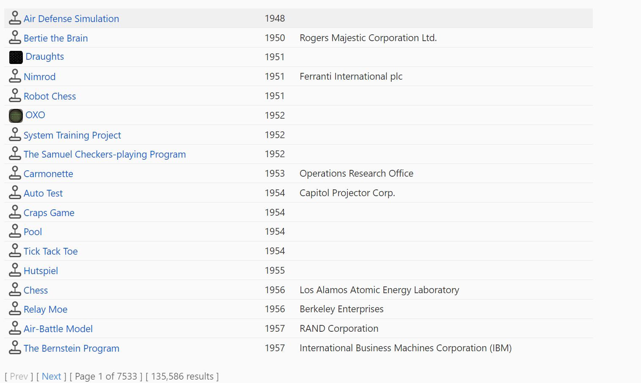Click the joystick icon beside The Bernstein Program
Viewport: 641px width, 383px height.
coord(15,347)
